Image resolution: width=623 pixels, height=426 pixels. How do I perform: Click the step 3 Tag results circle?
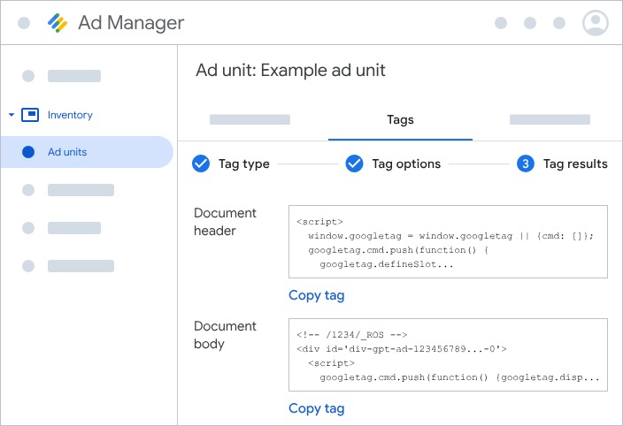(526, 164)
